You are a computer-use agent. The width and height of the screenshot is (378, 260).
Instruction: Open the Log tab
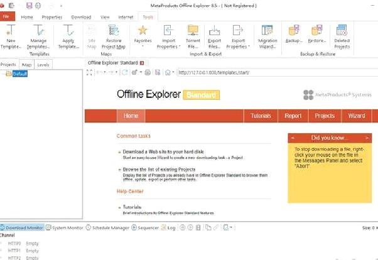point(168,227)
